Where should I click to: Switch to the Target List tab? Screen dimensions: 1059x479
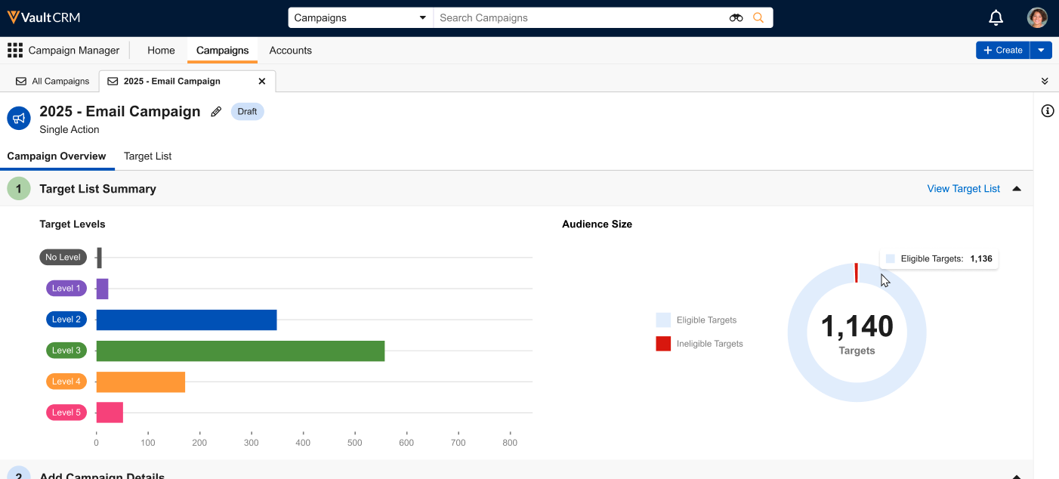click(147, 156)
